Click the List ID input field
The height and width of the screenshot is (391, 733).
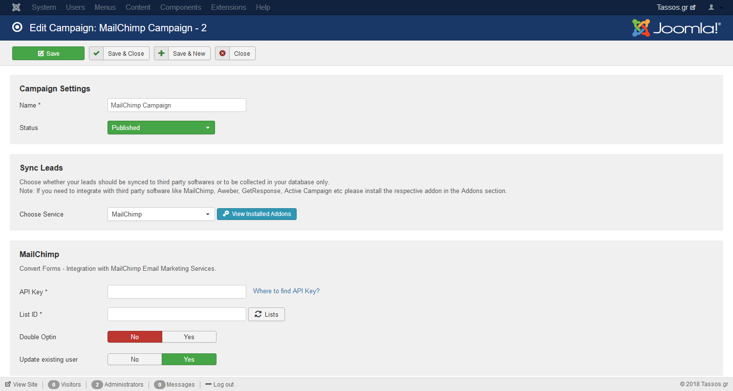click(177, 314)
